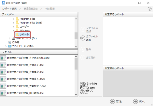Select file 仮想世界と知的財産_佐藤花子.doc
The height and width of the screenshot is (106, 153).
point(25,65)
